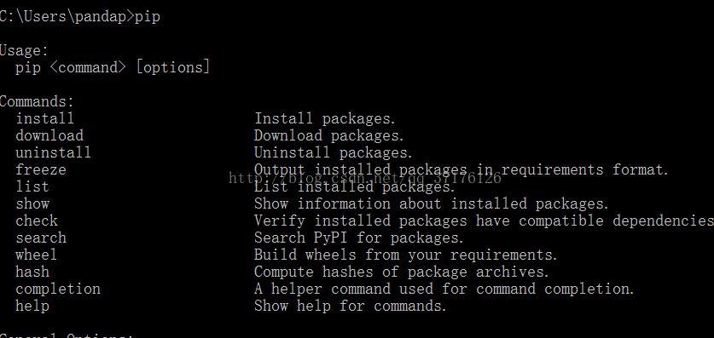Click the 'completion' command name
Screen dimensions: 714x338
(x=58, y=289)
